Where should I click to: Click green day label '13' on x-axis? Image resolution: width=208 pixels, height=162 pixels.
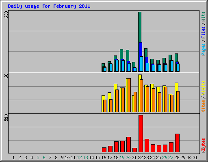point(85,158)
